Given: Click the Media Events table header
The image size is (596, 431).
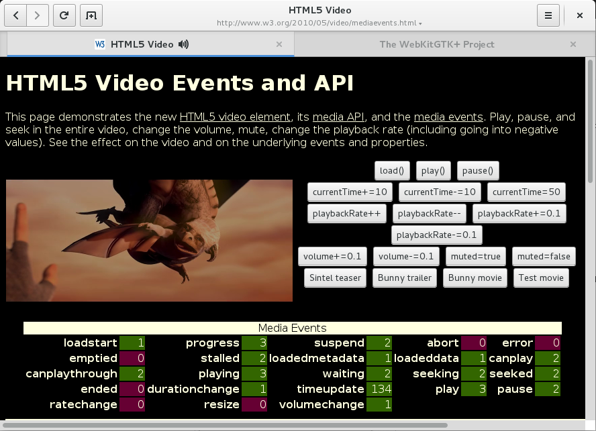Looking at the screenshot, I should click(293, 328).
